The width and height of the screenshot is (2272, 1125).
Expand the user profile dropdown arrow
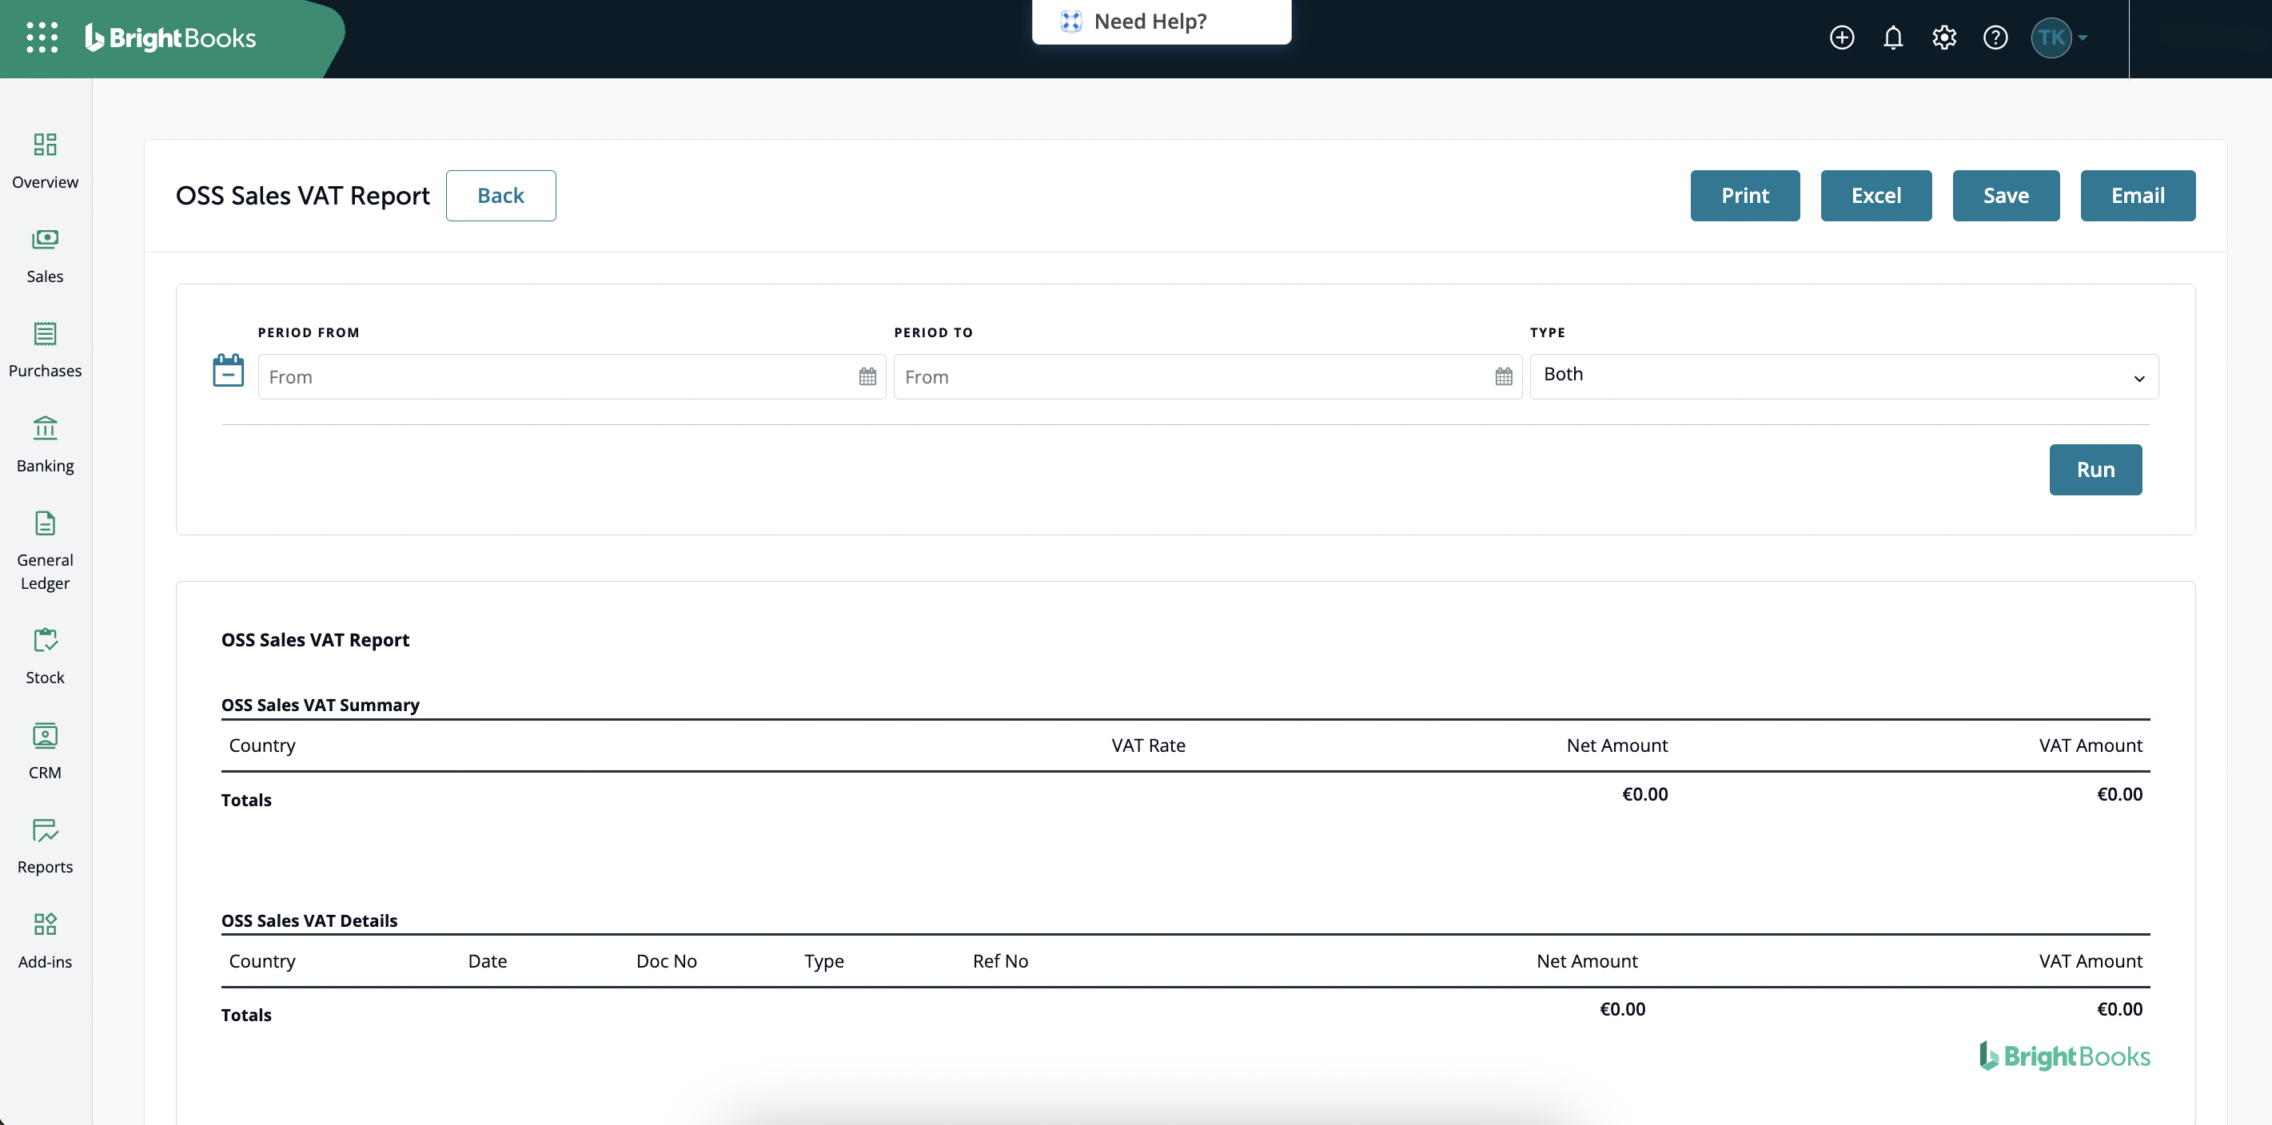tap(2083, 38)
